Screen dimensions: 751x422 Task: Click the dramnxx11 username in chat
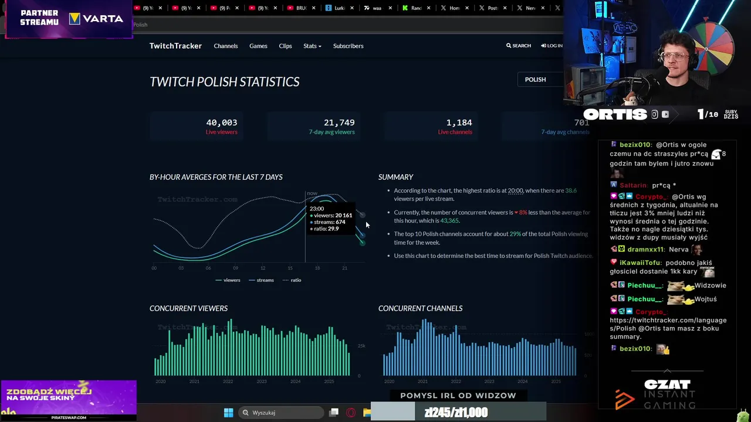point(645,250)
